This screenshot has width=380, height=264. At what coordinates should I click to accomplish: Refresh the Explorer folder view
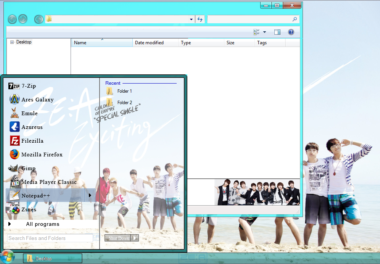[x=200, y=19]
